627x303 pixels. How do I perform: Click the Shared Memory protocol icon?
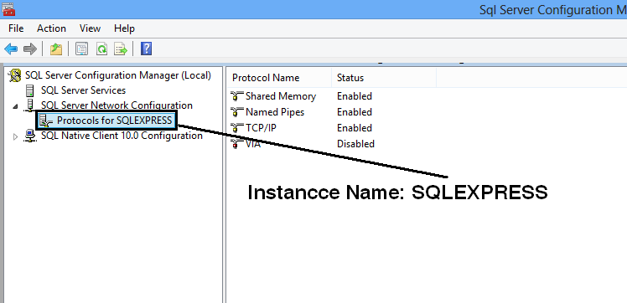[237, 96]
